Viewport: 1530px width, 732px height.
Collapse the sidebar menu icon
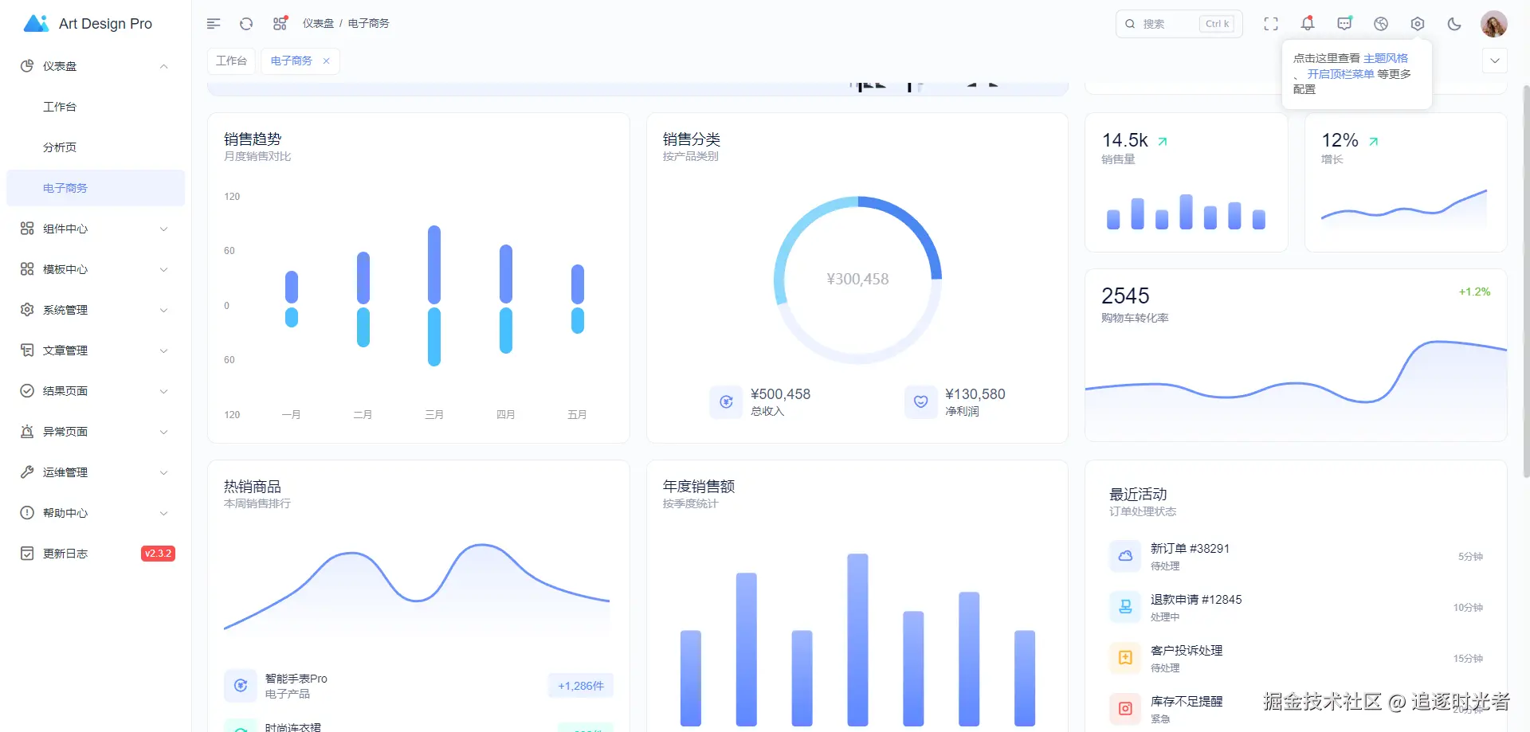pyautogui.click(x=214, y=24)
